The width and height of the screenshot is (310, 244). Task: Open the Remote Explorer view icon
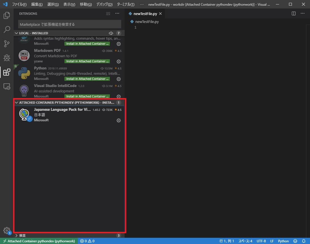(x=7, y=86)
